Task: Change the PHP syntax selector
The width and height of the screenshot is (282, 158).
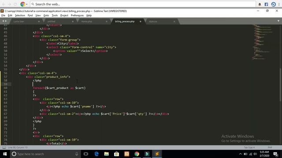Action: tap(270, 147)
